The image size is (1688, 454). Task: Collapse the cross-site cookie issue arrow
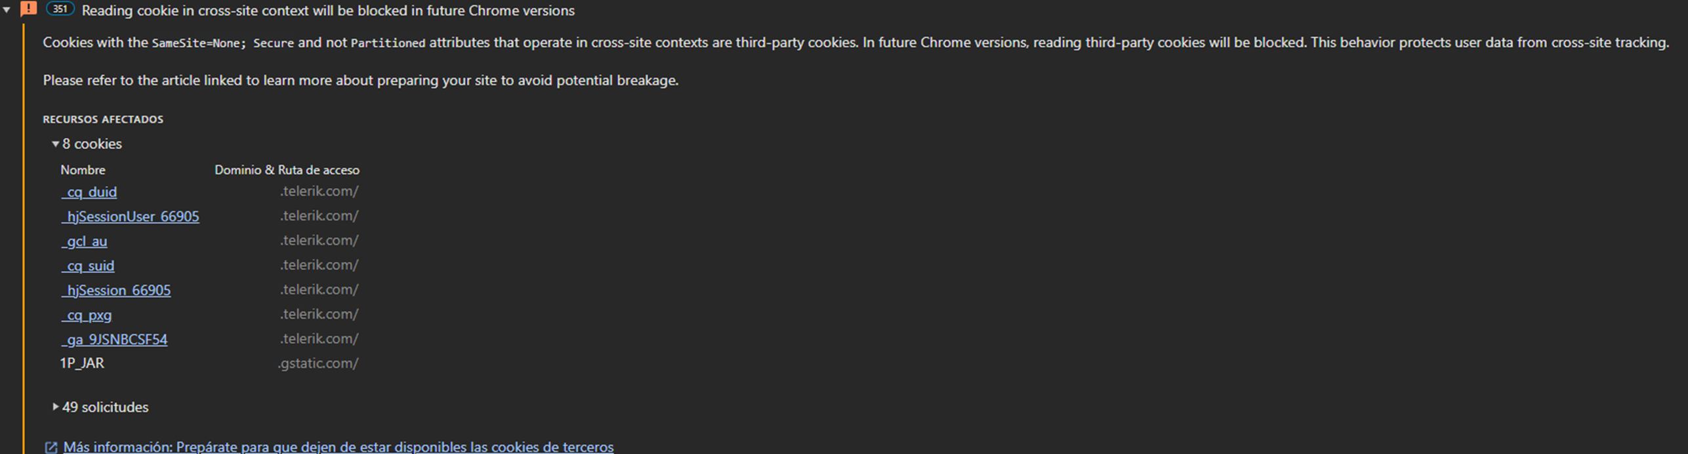(7, 10)
